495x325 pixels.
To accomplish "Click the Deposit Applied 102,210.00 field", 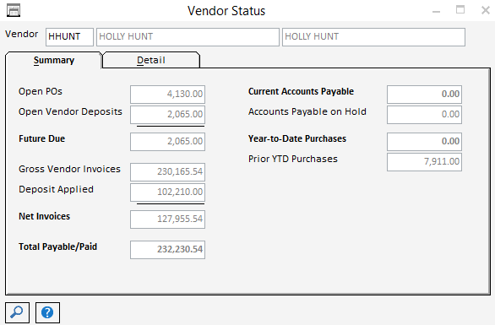I will click(167, 192).
